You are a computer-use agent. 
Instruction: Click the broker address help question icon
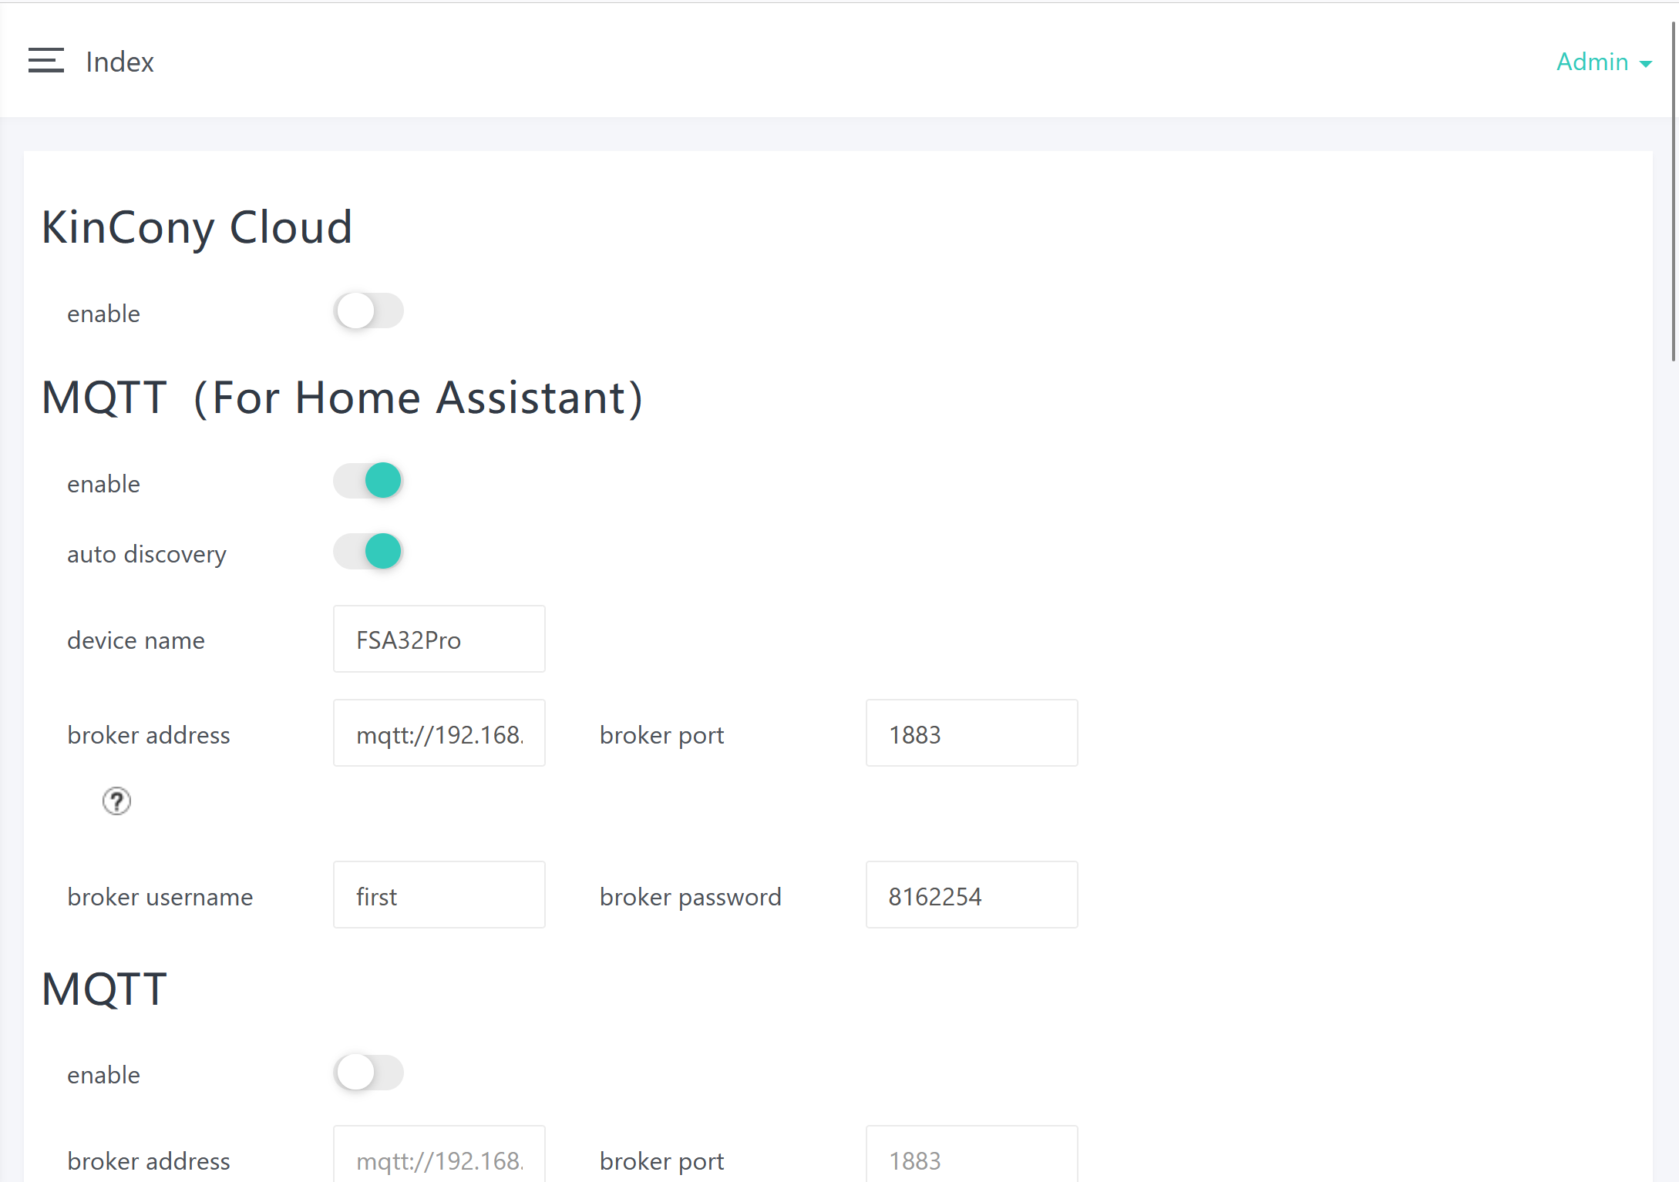(116, 801)
